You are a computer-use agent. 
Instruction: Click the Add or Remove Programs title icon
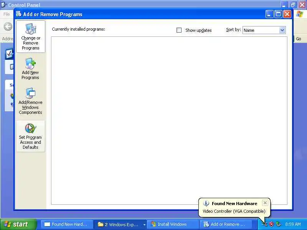19,14
